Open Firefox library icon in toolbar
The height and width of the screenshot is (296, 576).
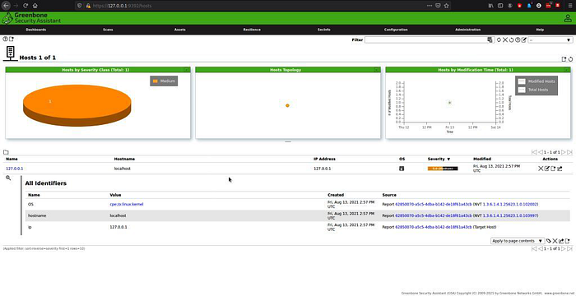coord(490,6)
